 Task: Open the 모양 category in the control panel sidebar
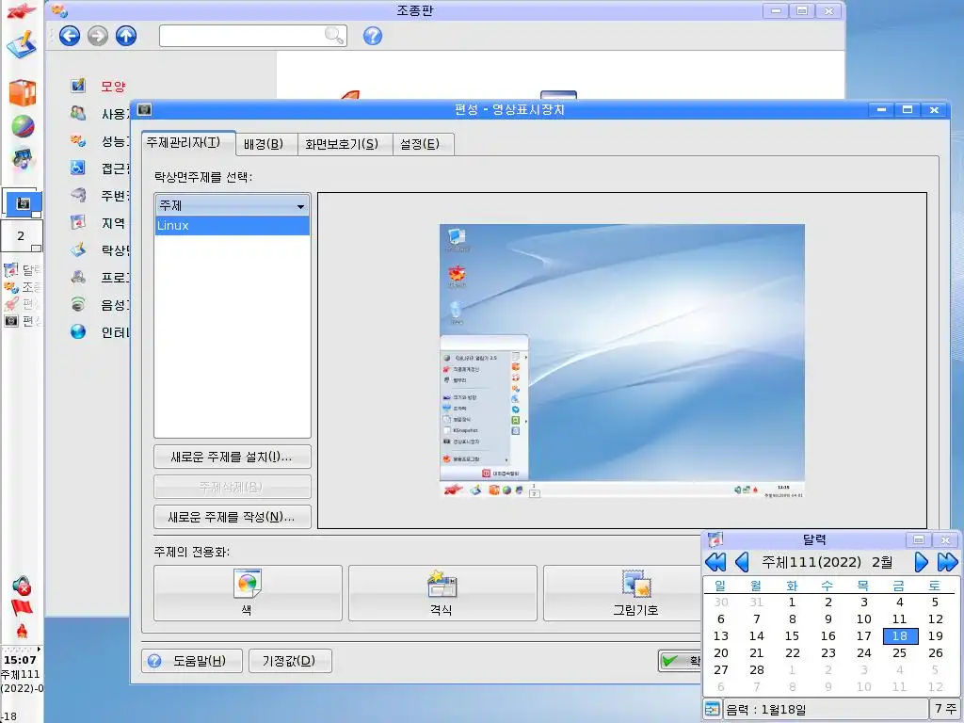pyautogui.click(x=113, y=87)
